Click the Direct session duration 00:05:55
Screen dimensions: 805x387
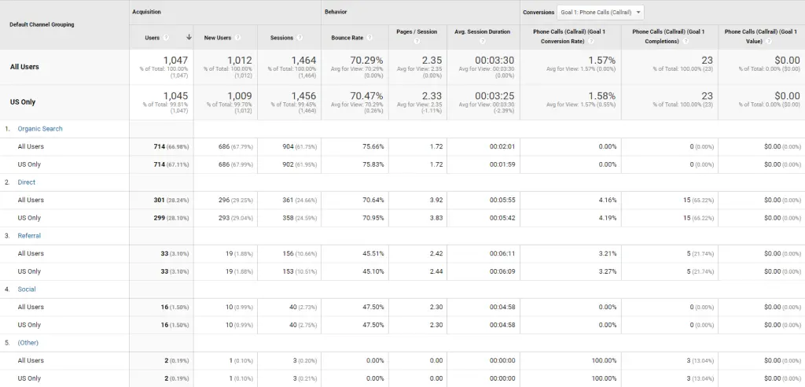pos(502,200)
